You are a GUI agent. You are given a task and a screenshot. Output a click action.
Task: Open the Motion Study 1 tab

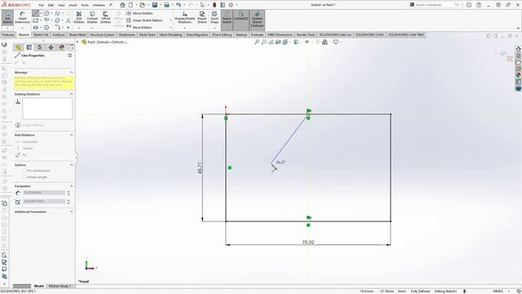[60, 286]
